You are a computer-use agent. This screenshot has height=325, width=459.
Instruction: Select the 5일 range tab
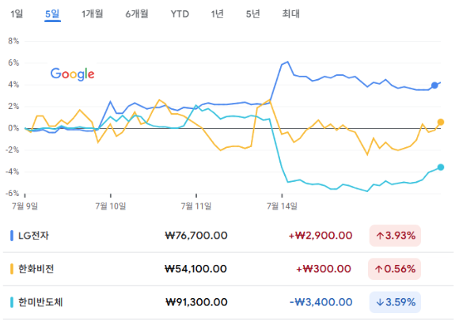click(52, 13)
